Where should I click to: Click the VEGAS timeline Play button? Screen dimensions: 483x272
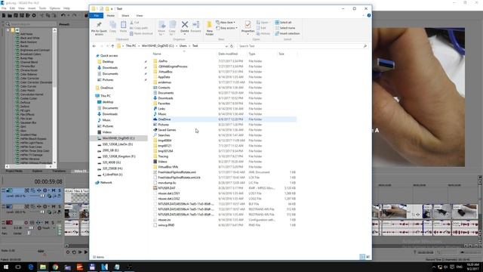coord(85,252)
